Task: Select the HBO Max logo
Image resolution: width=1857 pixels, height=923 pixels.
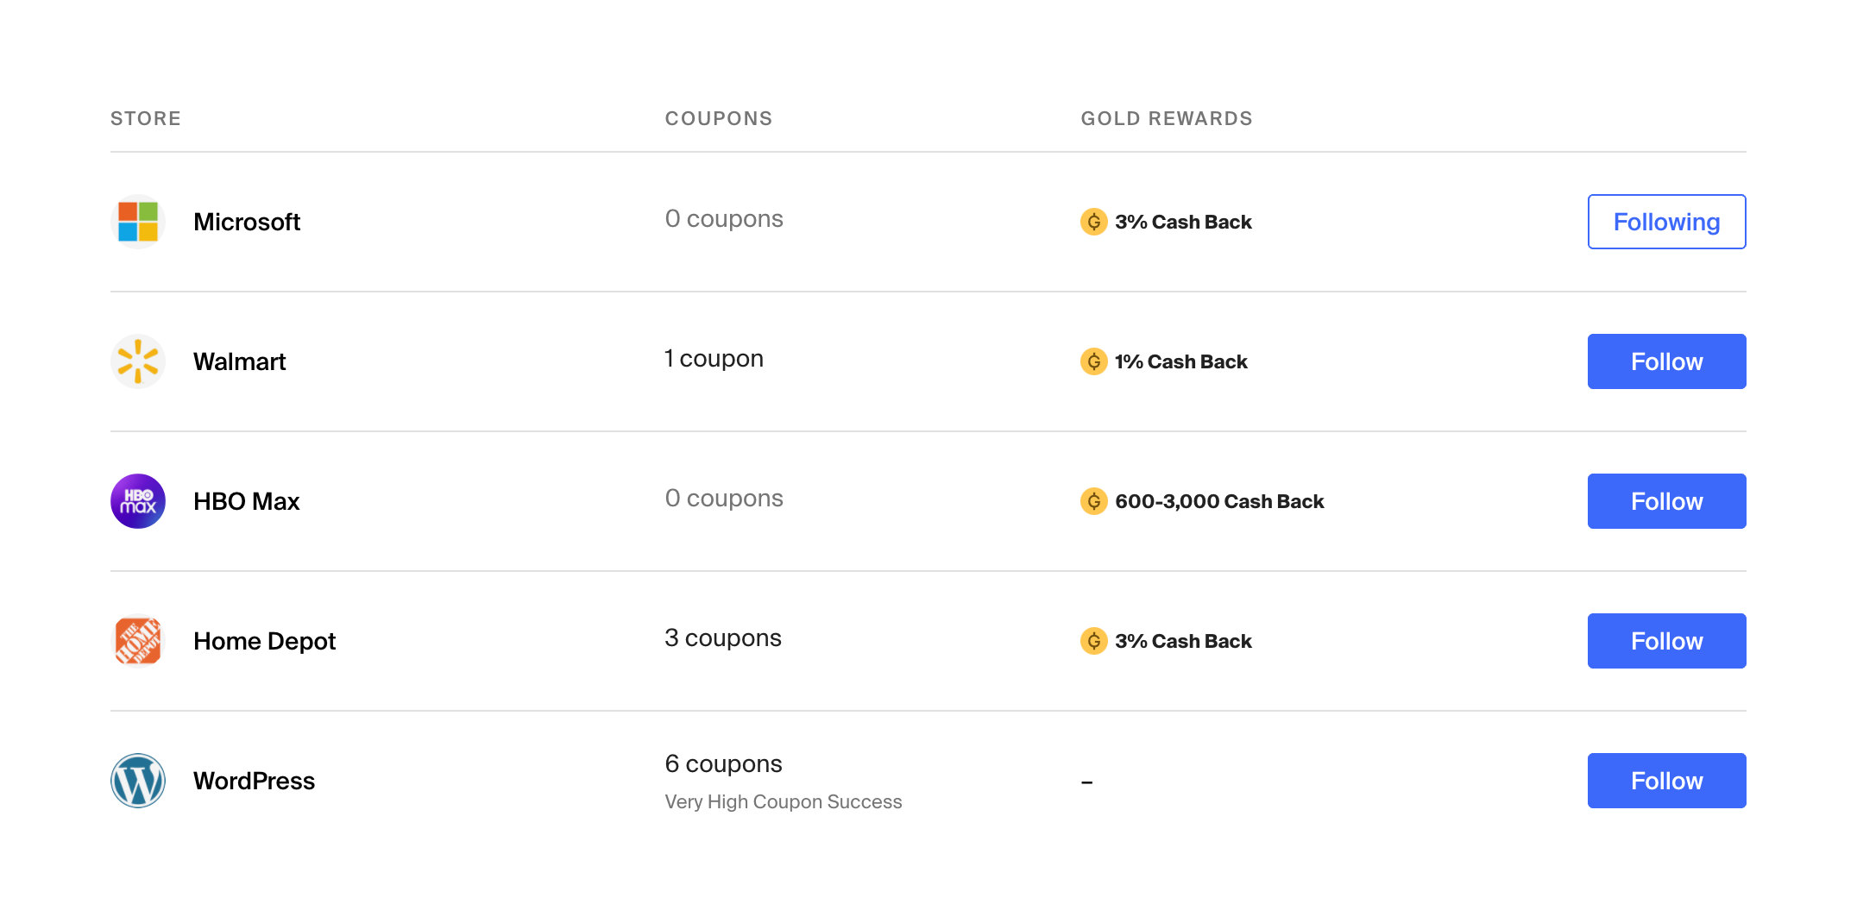Action: pyautogui.click(x=137, y=501)
